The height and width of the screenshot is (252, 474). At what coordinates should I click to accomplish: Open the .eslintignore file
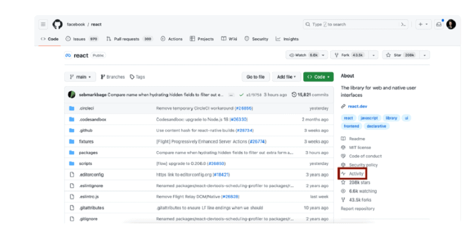[x=91, y=186]
